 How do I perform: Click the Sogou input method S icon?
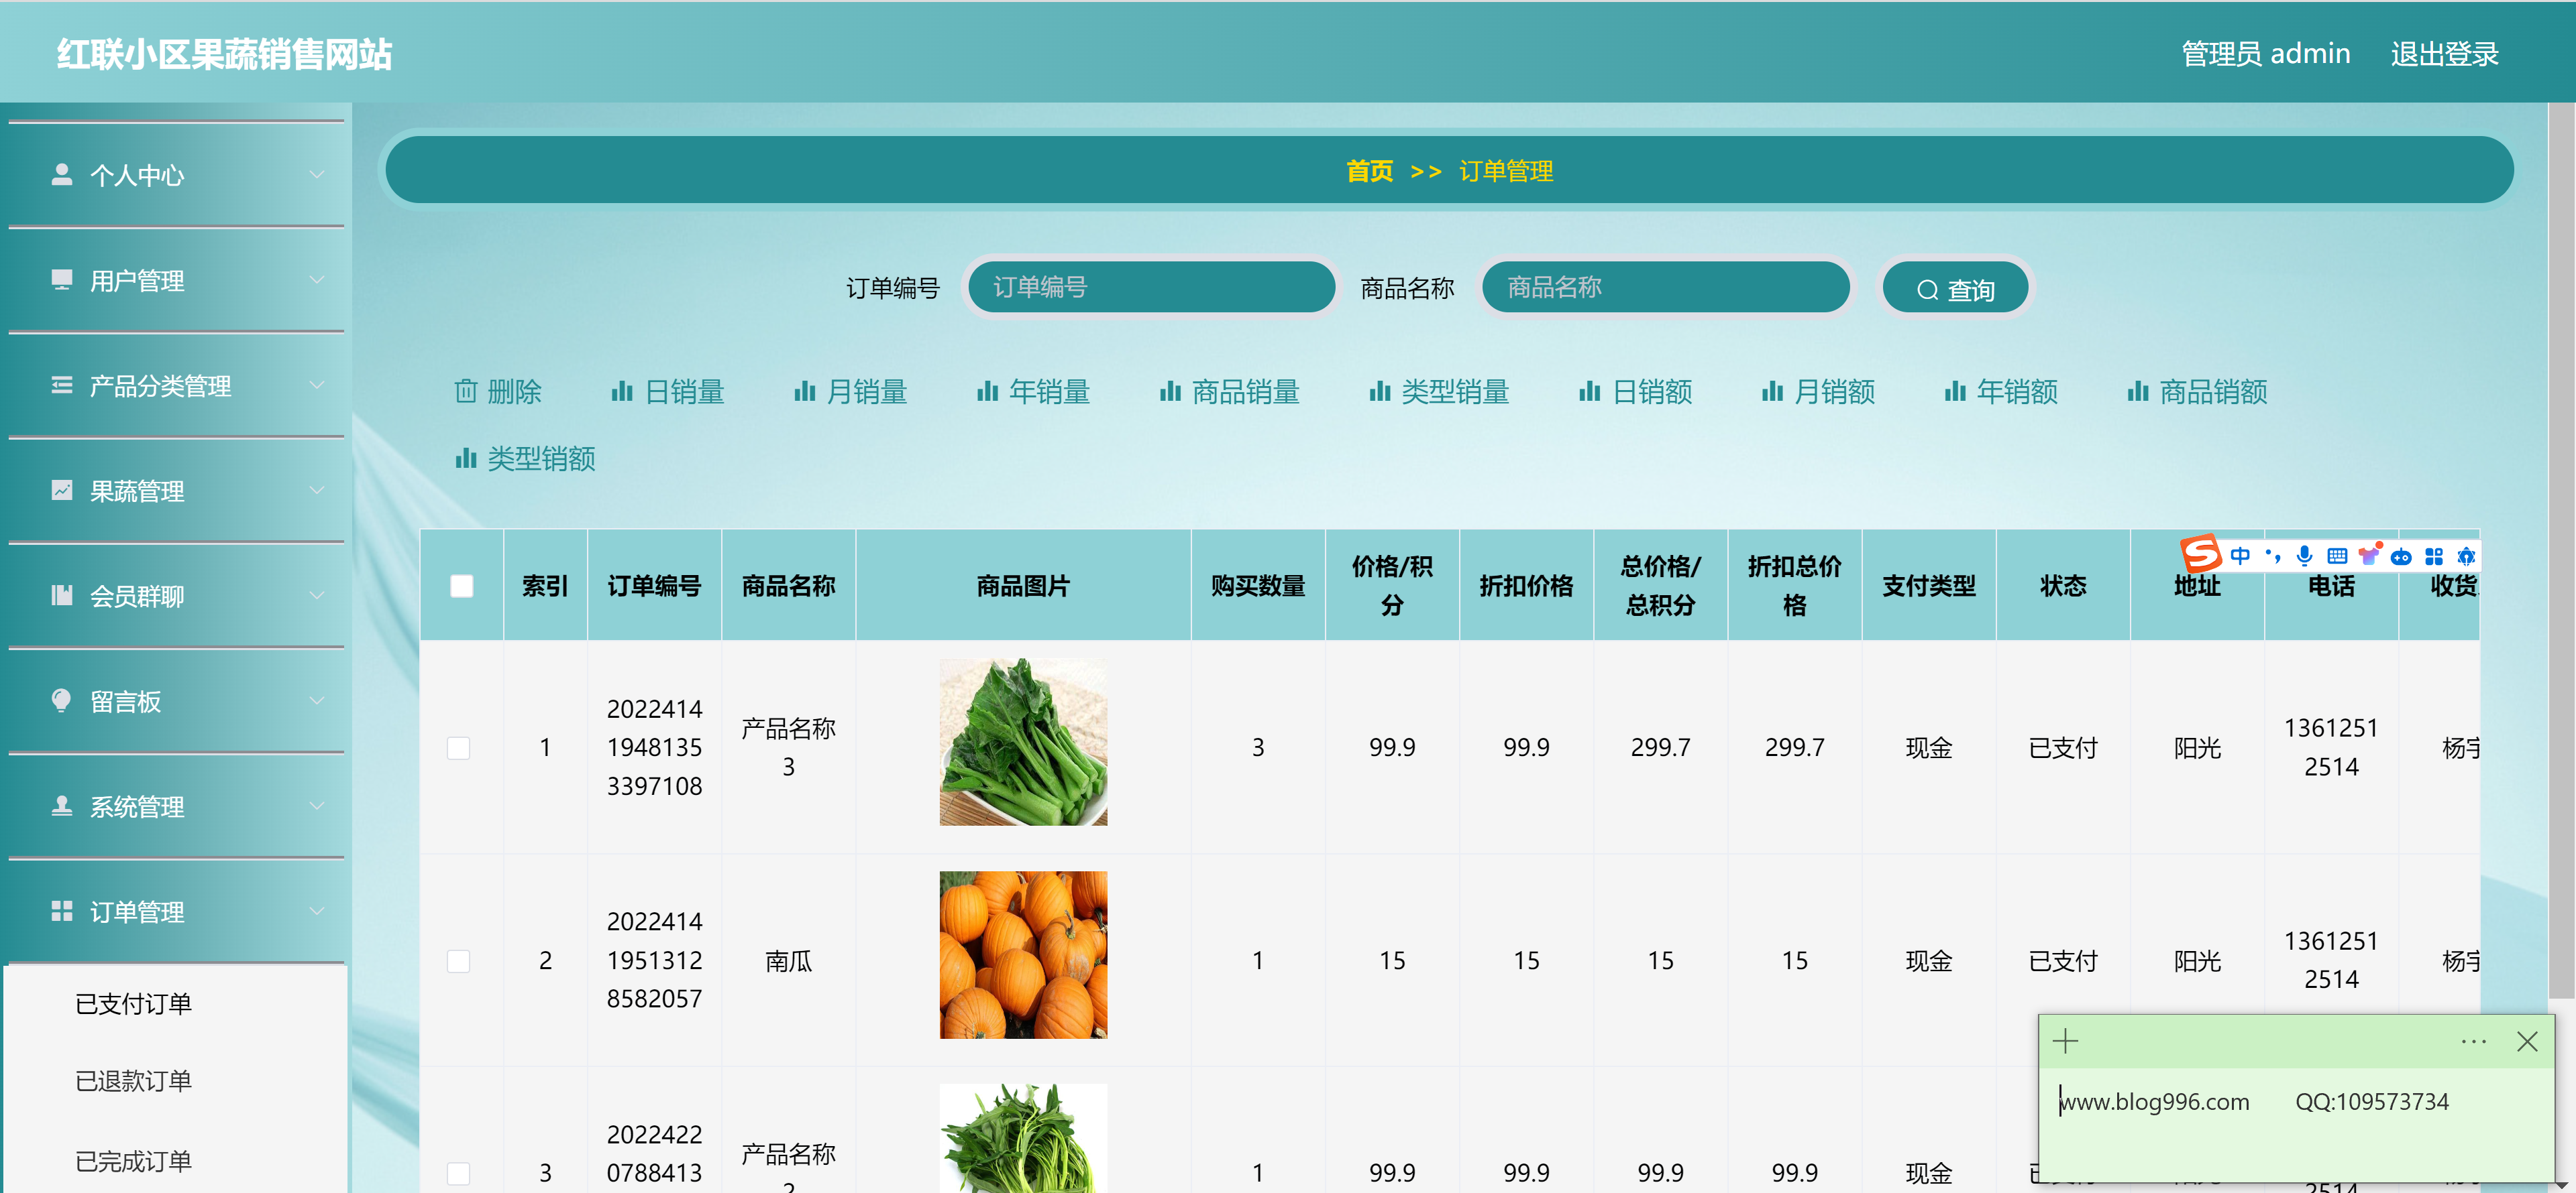[2200, 554]
